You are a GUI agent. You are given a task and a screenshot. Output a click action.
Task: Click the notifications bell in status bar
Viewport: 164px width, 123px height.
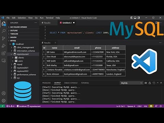[x=161, y=106]
